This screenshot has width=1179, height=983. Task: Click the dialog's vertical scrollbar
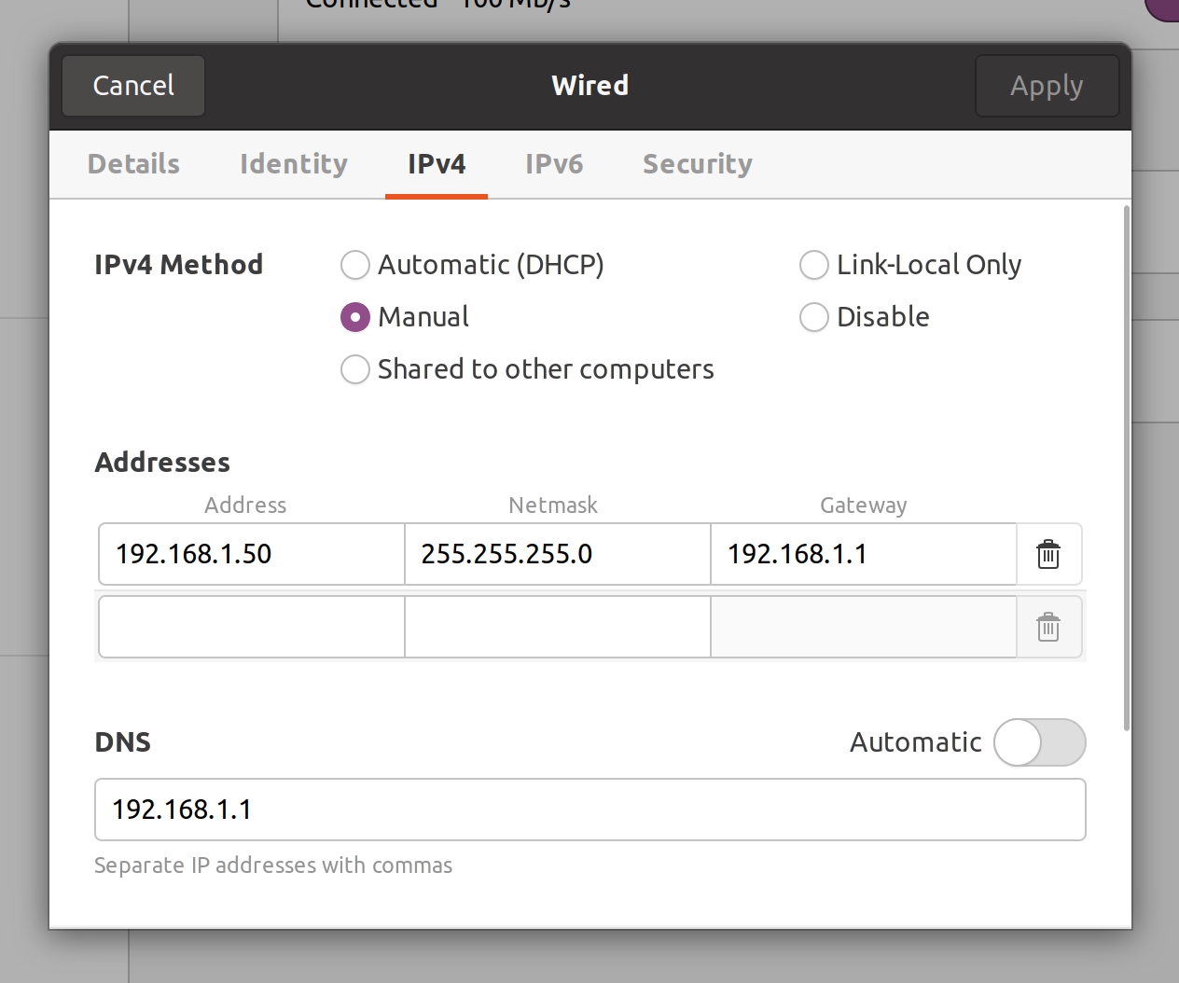(1127, 466)
